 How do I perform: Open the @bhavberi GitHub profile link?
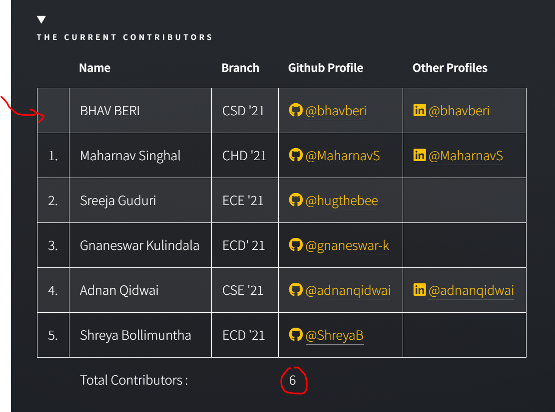point(336,110)
